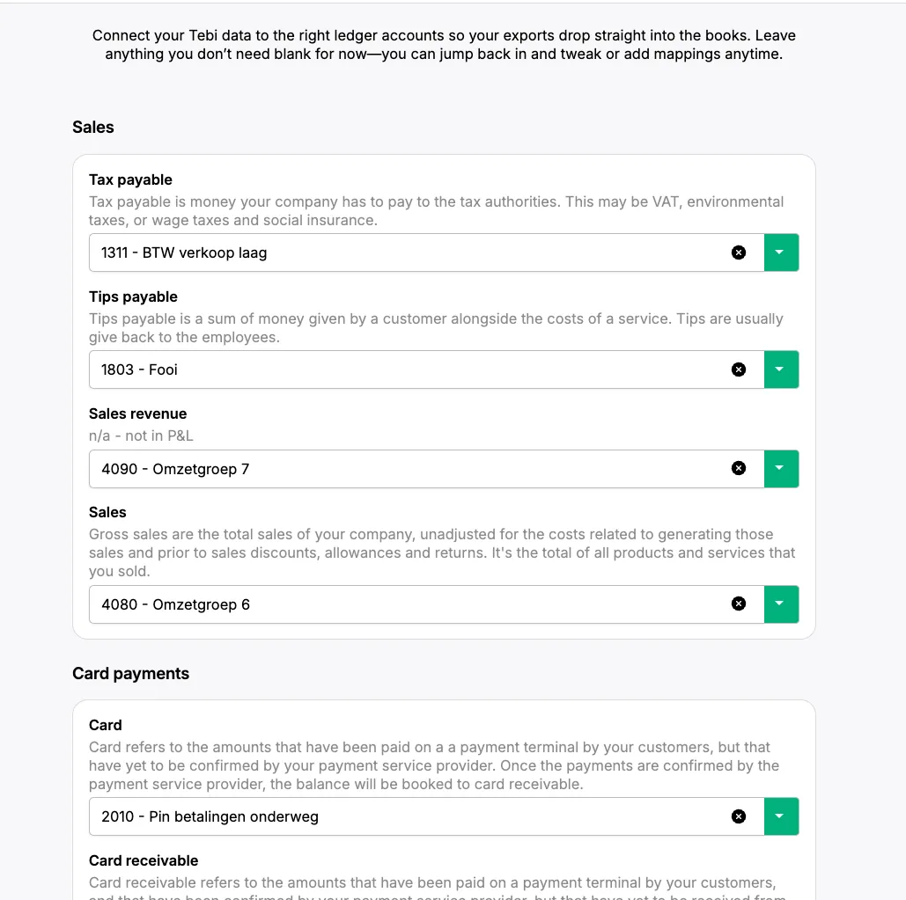Open the Card ledger account dropdown arrow

(x=780, y=816)
